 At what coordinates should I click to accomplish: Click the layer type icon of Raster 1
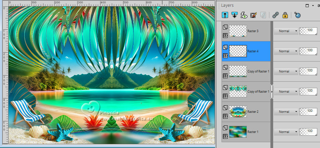coord(225,128)
